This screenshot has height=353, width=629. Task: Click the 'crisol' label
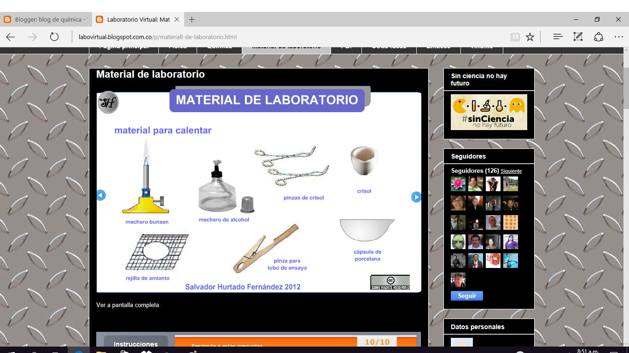pos(364,191)
